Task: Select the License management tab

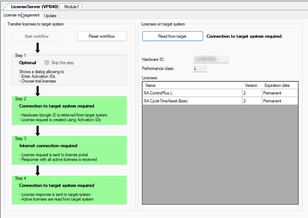Action: tap(22, 15)
